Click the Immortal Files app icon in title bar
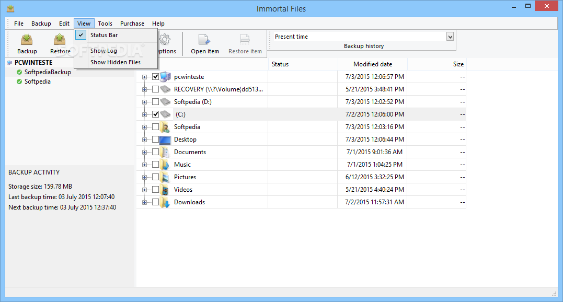563x302 pixels. click(x=10, y=8)
